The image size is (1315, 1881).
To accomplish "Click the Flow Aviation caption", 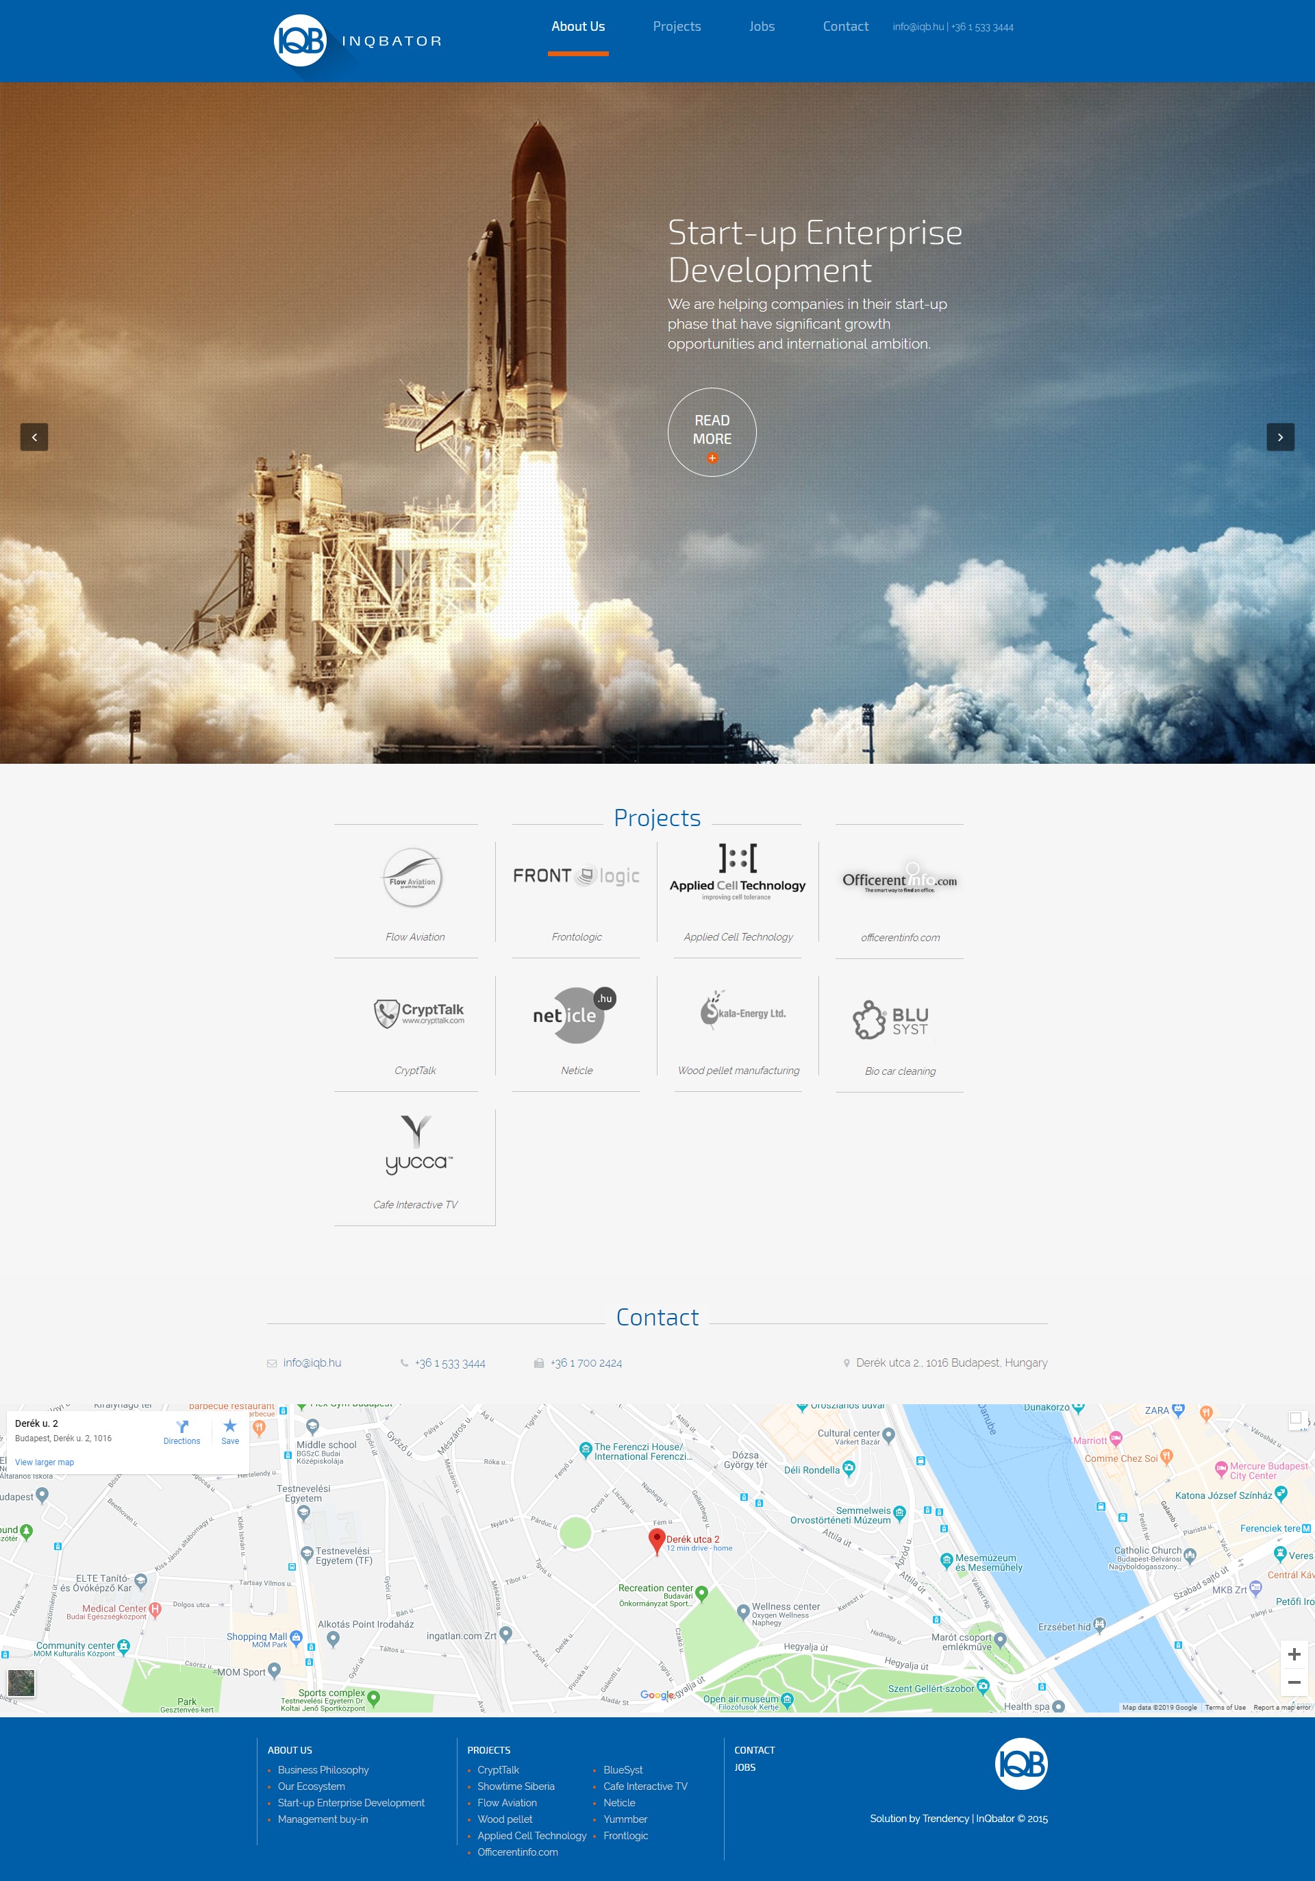I will coord(416,936).
